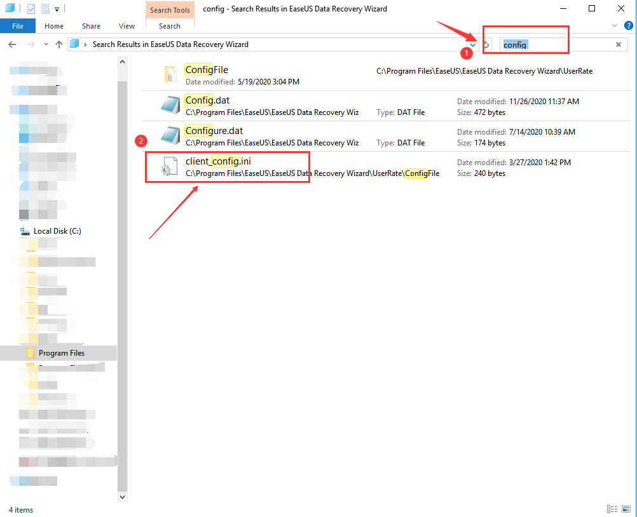Open the address bar history dropdown

(x=473, y=44)
